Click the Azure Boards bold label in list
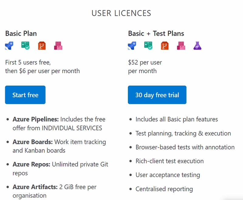The height and width of the screenshot is (200, 243). pyautogui.click(x=33, y=142)
